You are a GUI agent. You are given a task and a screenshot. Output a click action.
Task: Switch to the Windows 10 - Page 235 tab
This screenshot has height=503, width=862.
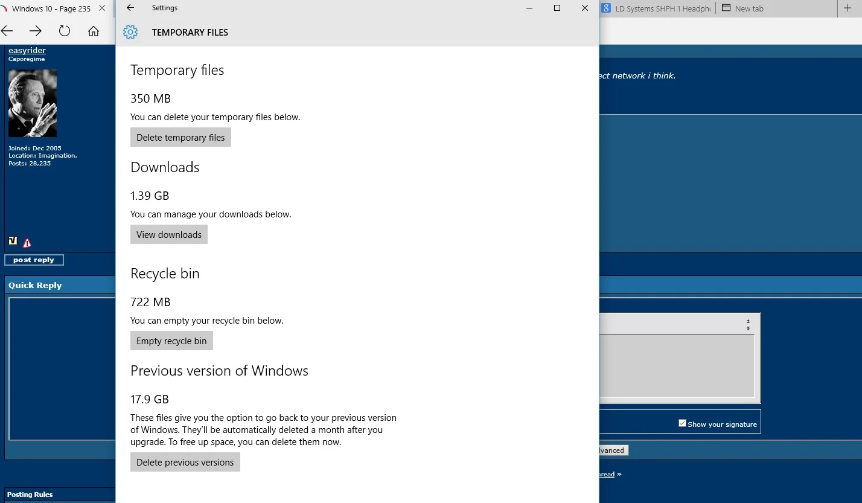51,8
